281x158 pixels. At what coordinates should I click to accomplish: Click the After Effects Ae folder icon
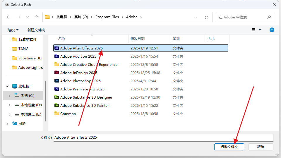click(57, 48)
